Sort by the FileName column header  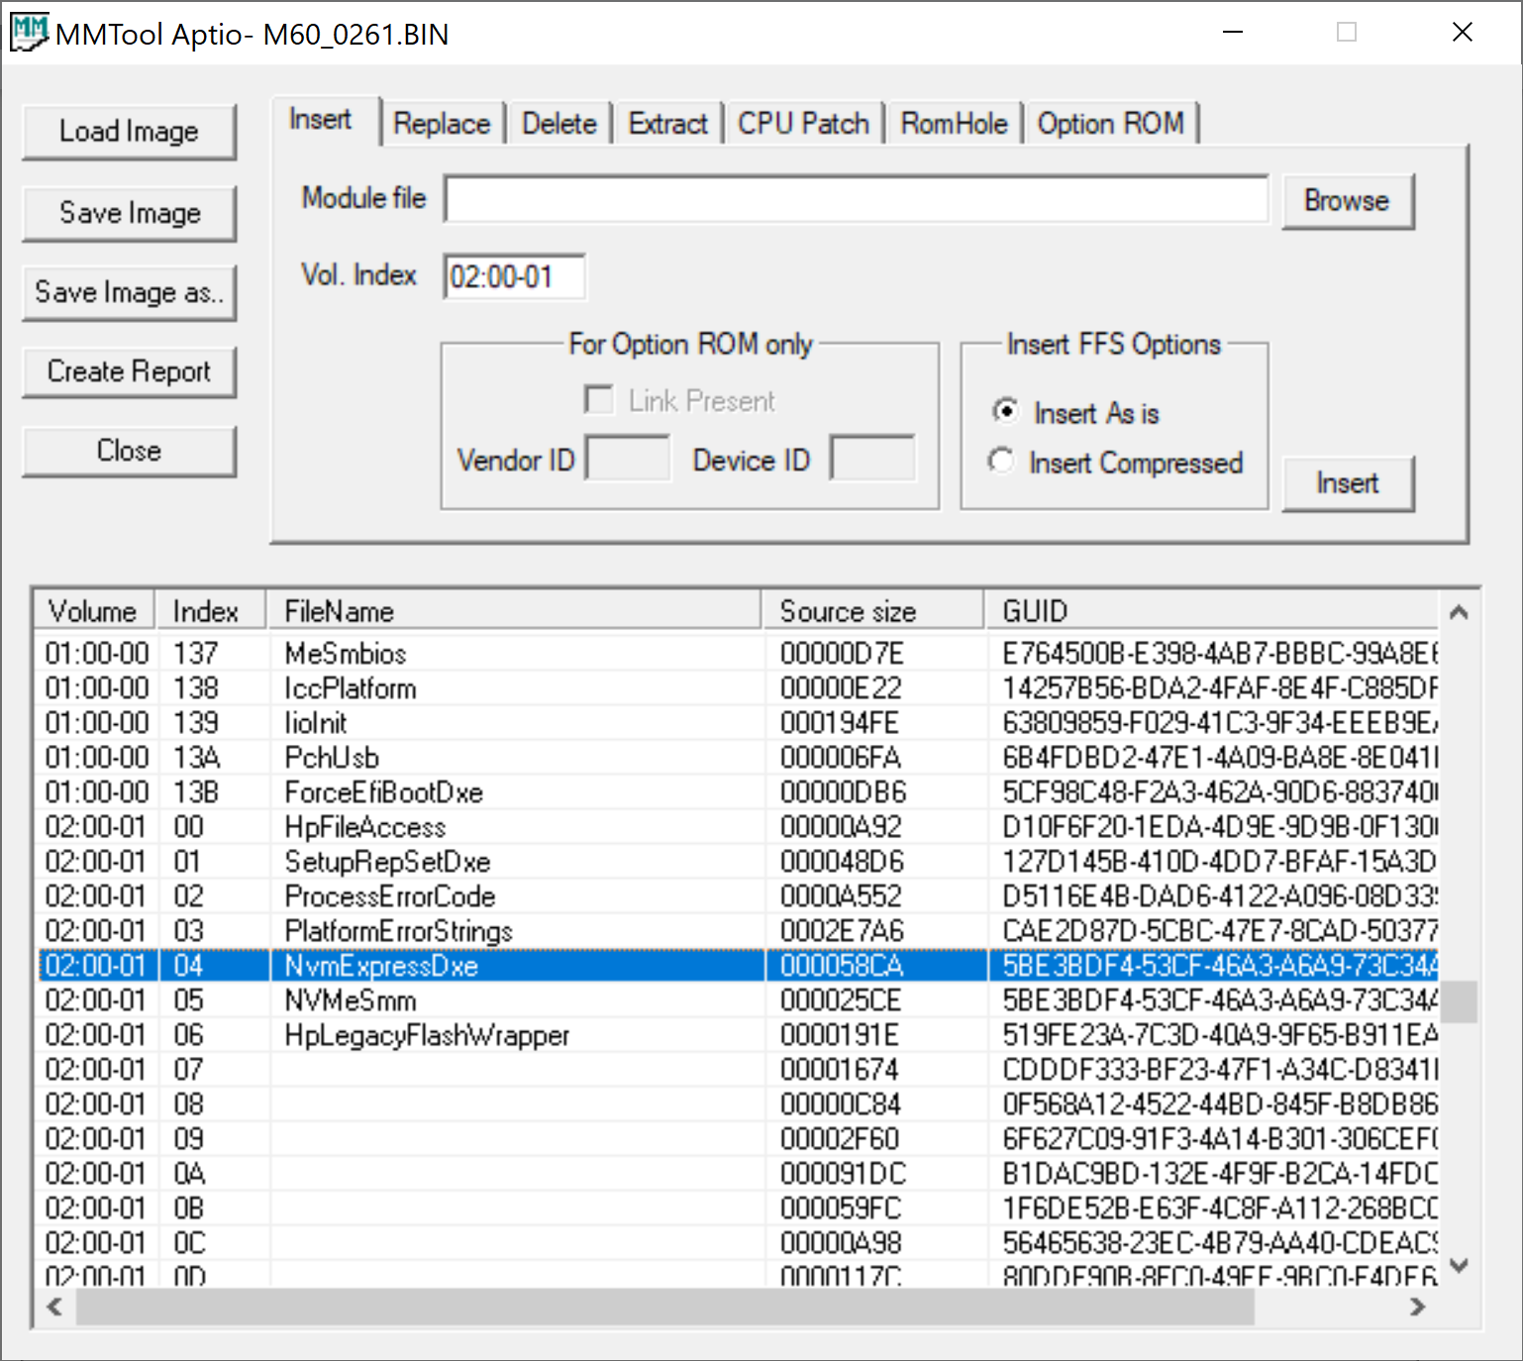(514, 610)
